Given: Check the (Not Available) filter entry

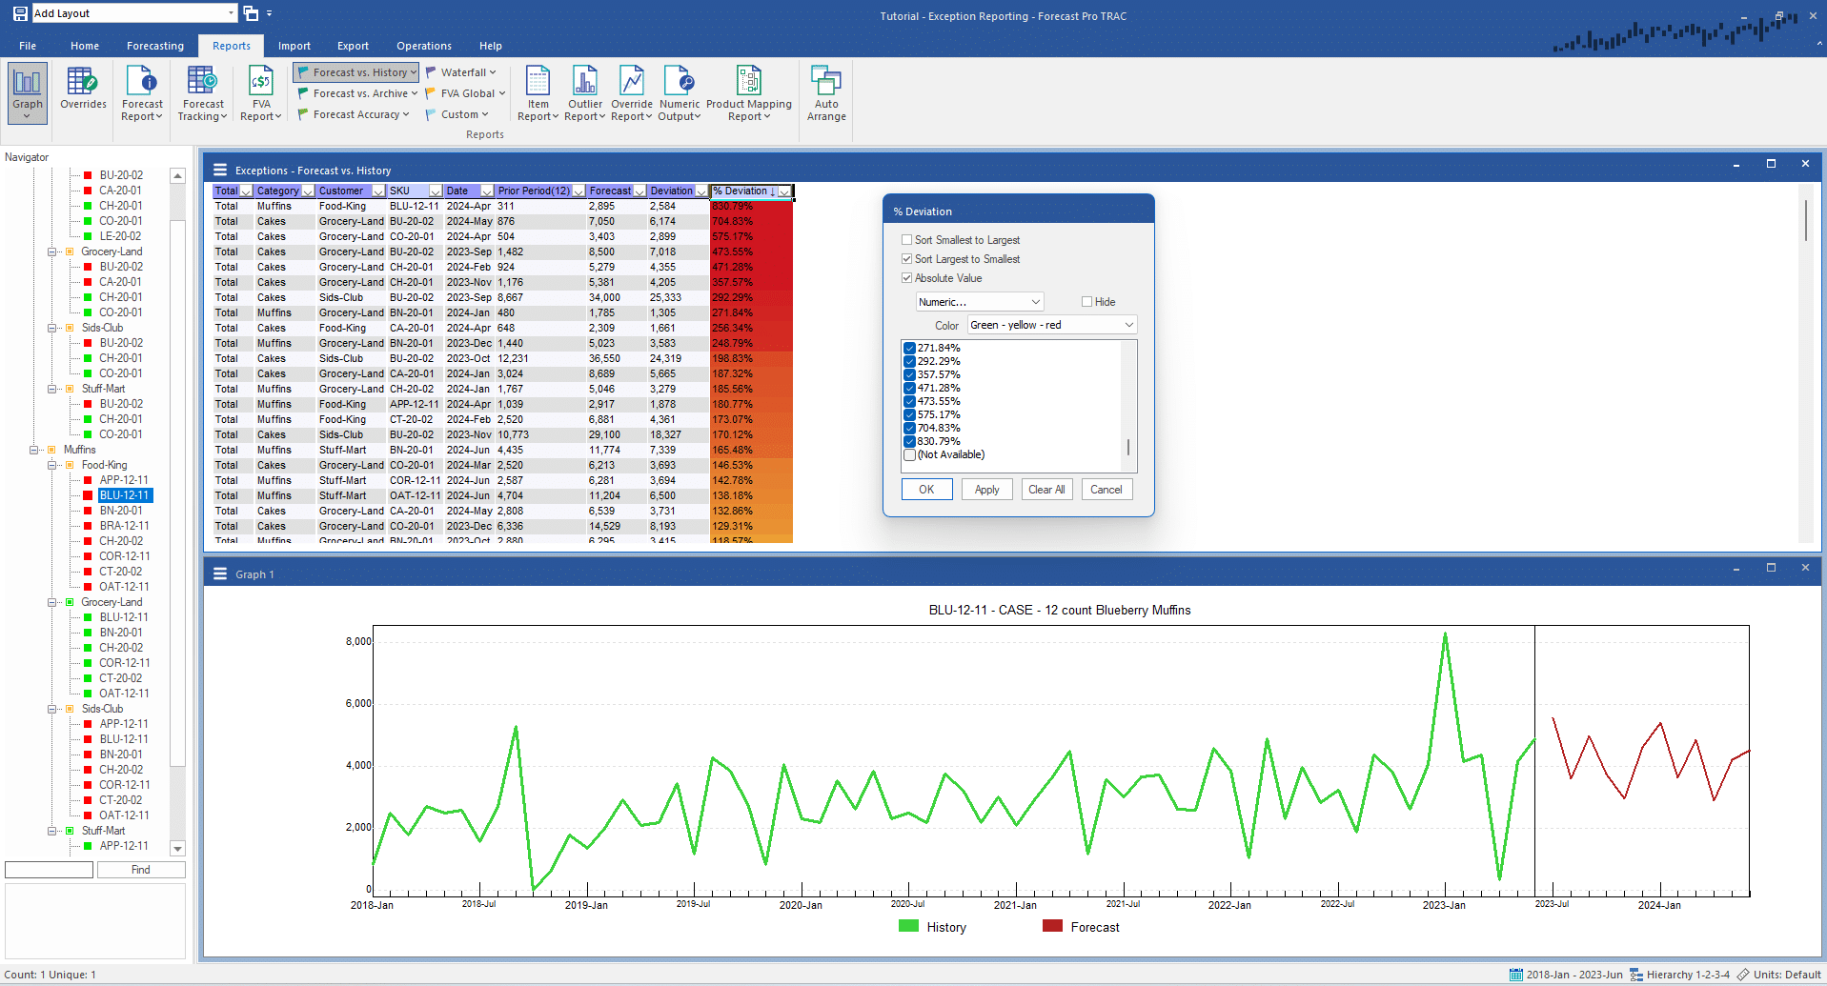Looking at the screenshot, I should tap(909, 454).
